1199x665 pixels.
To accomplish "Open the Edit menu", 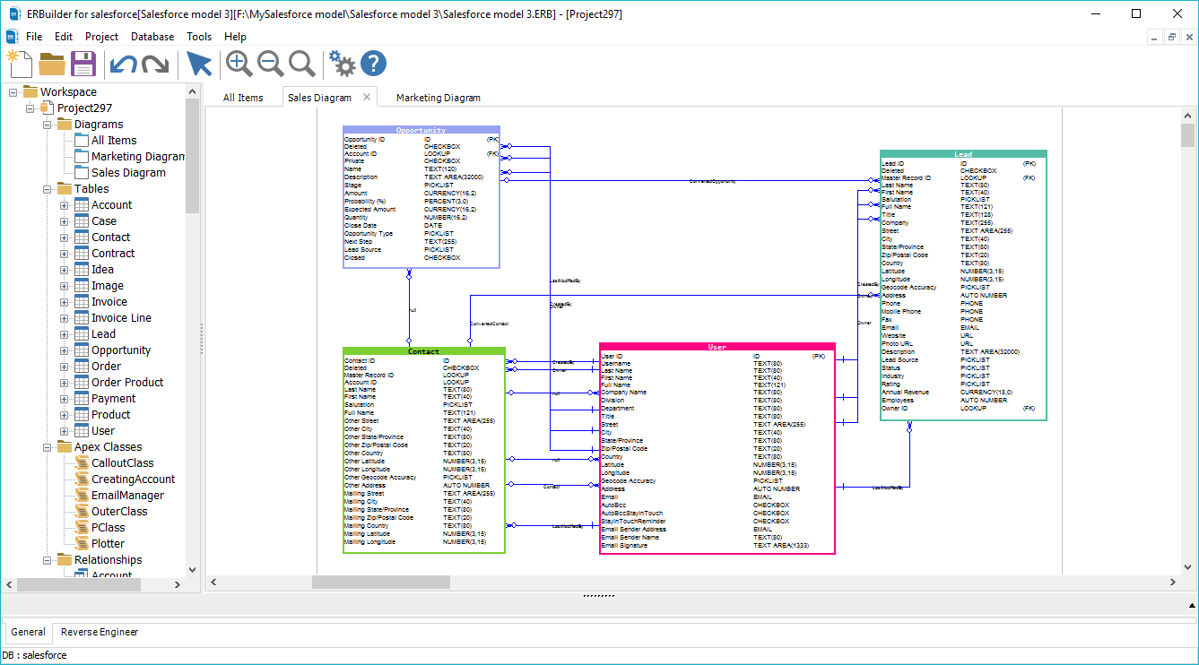I will click(x=64, y=37).
